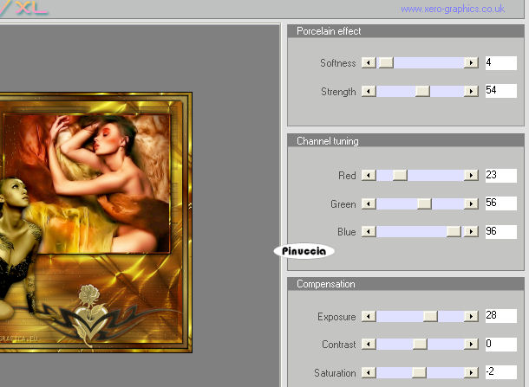The height and width of the screenshot is (387, 529).
Task: Click the Exposure value field showing 28
Action: pyautogui.click(x=501, y=316)
